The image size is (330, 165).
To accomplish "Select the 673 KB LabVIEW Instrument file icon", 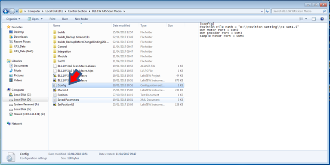I will coord(55,80).
